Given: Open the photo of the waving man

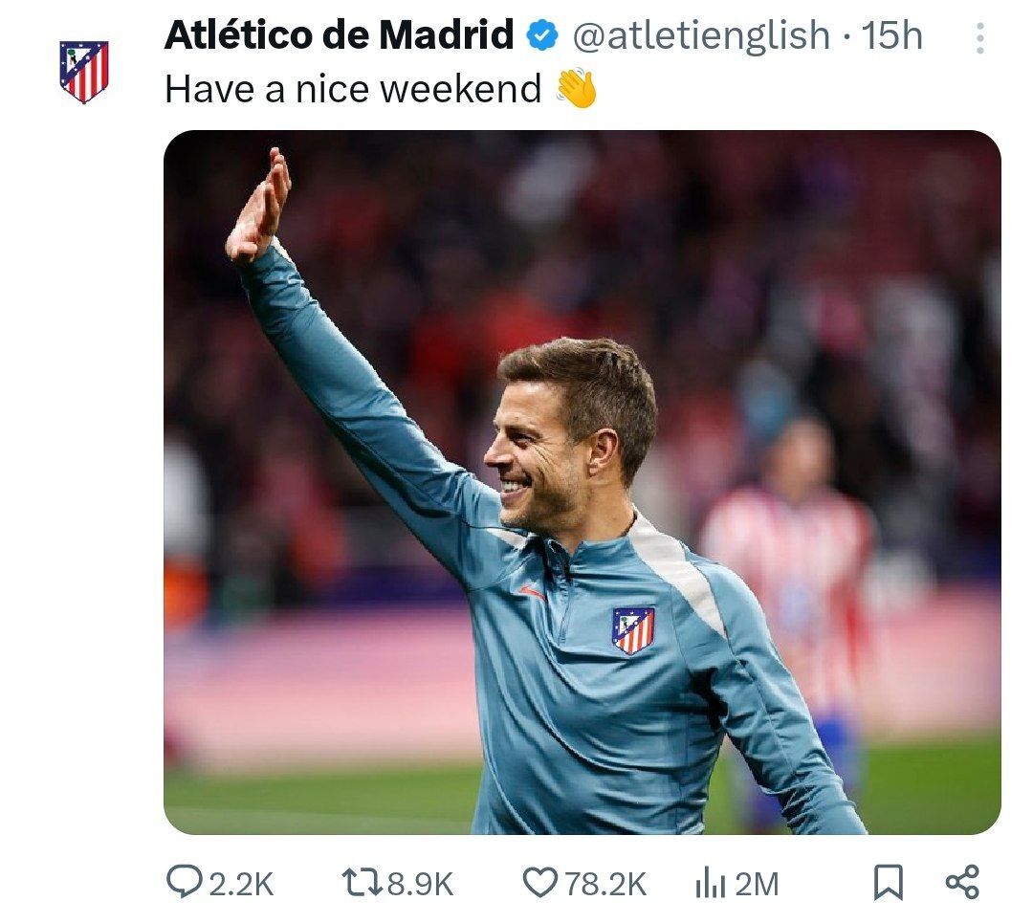Looking at the screenshot, I should [582, 481].
